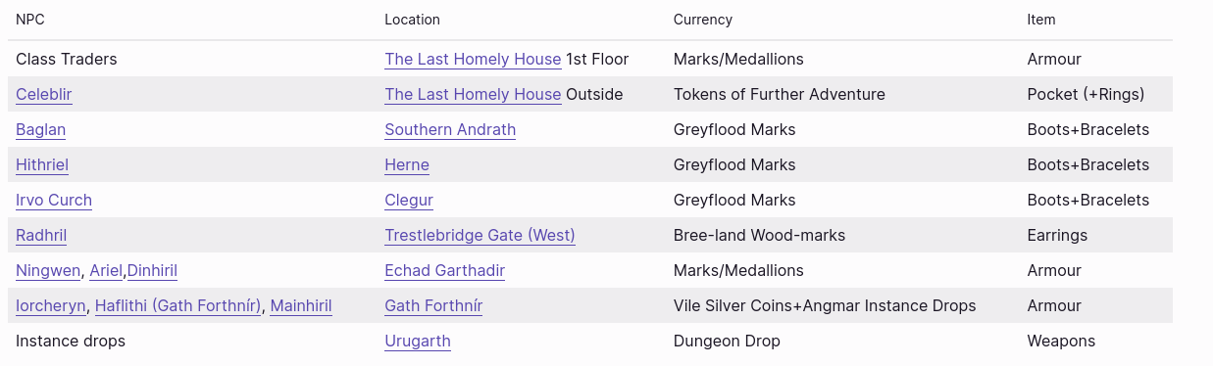The height and width of the screenshot is (366, 1213).
Task: Open Trestlebridge Gate (West) link
Action: 480,236
